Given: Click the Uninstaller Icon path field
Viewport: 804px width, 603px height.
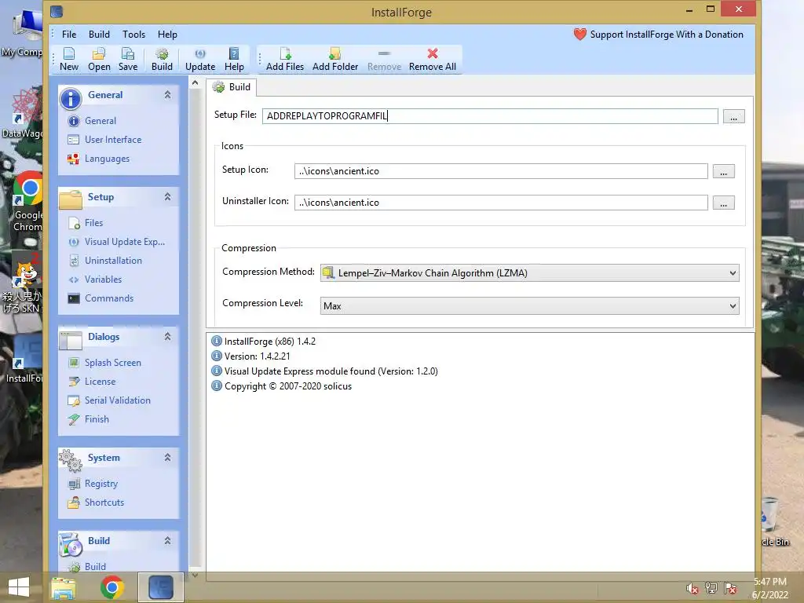Looking at the screenshot, I should coord(501,203).
